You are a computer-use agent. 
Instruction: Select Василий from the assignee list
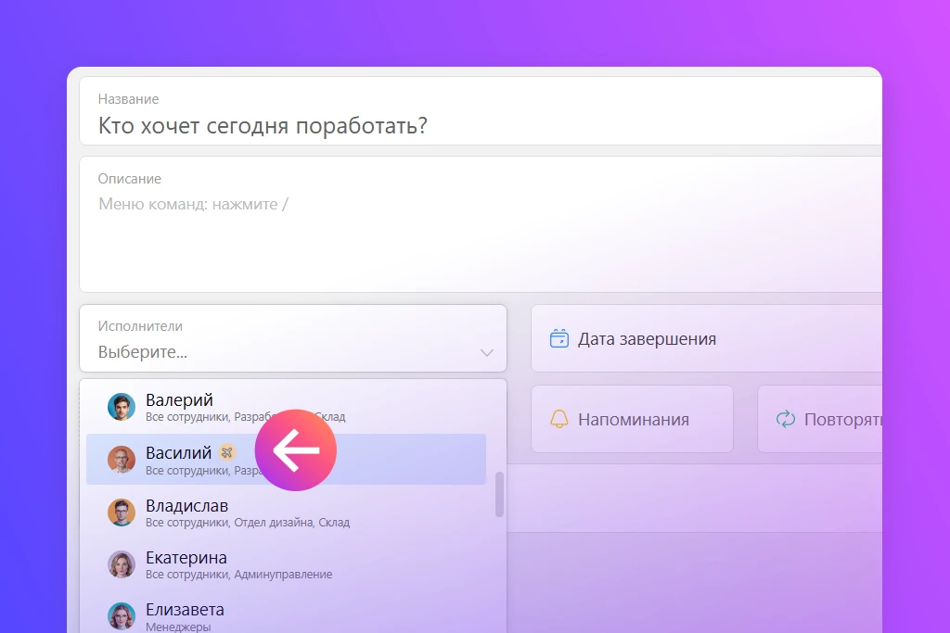(x=286, y=460)
